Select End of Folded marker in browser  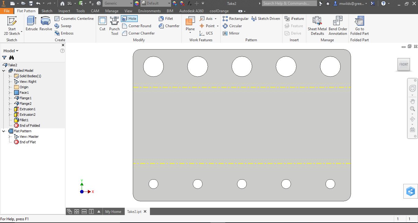27,126
